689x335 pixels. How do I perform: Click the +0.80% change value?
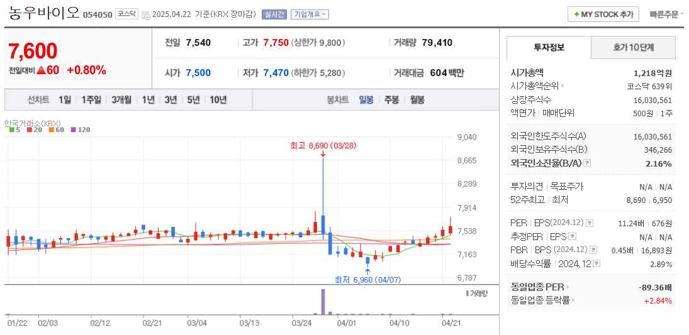click(87, 70)
